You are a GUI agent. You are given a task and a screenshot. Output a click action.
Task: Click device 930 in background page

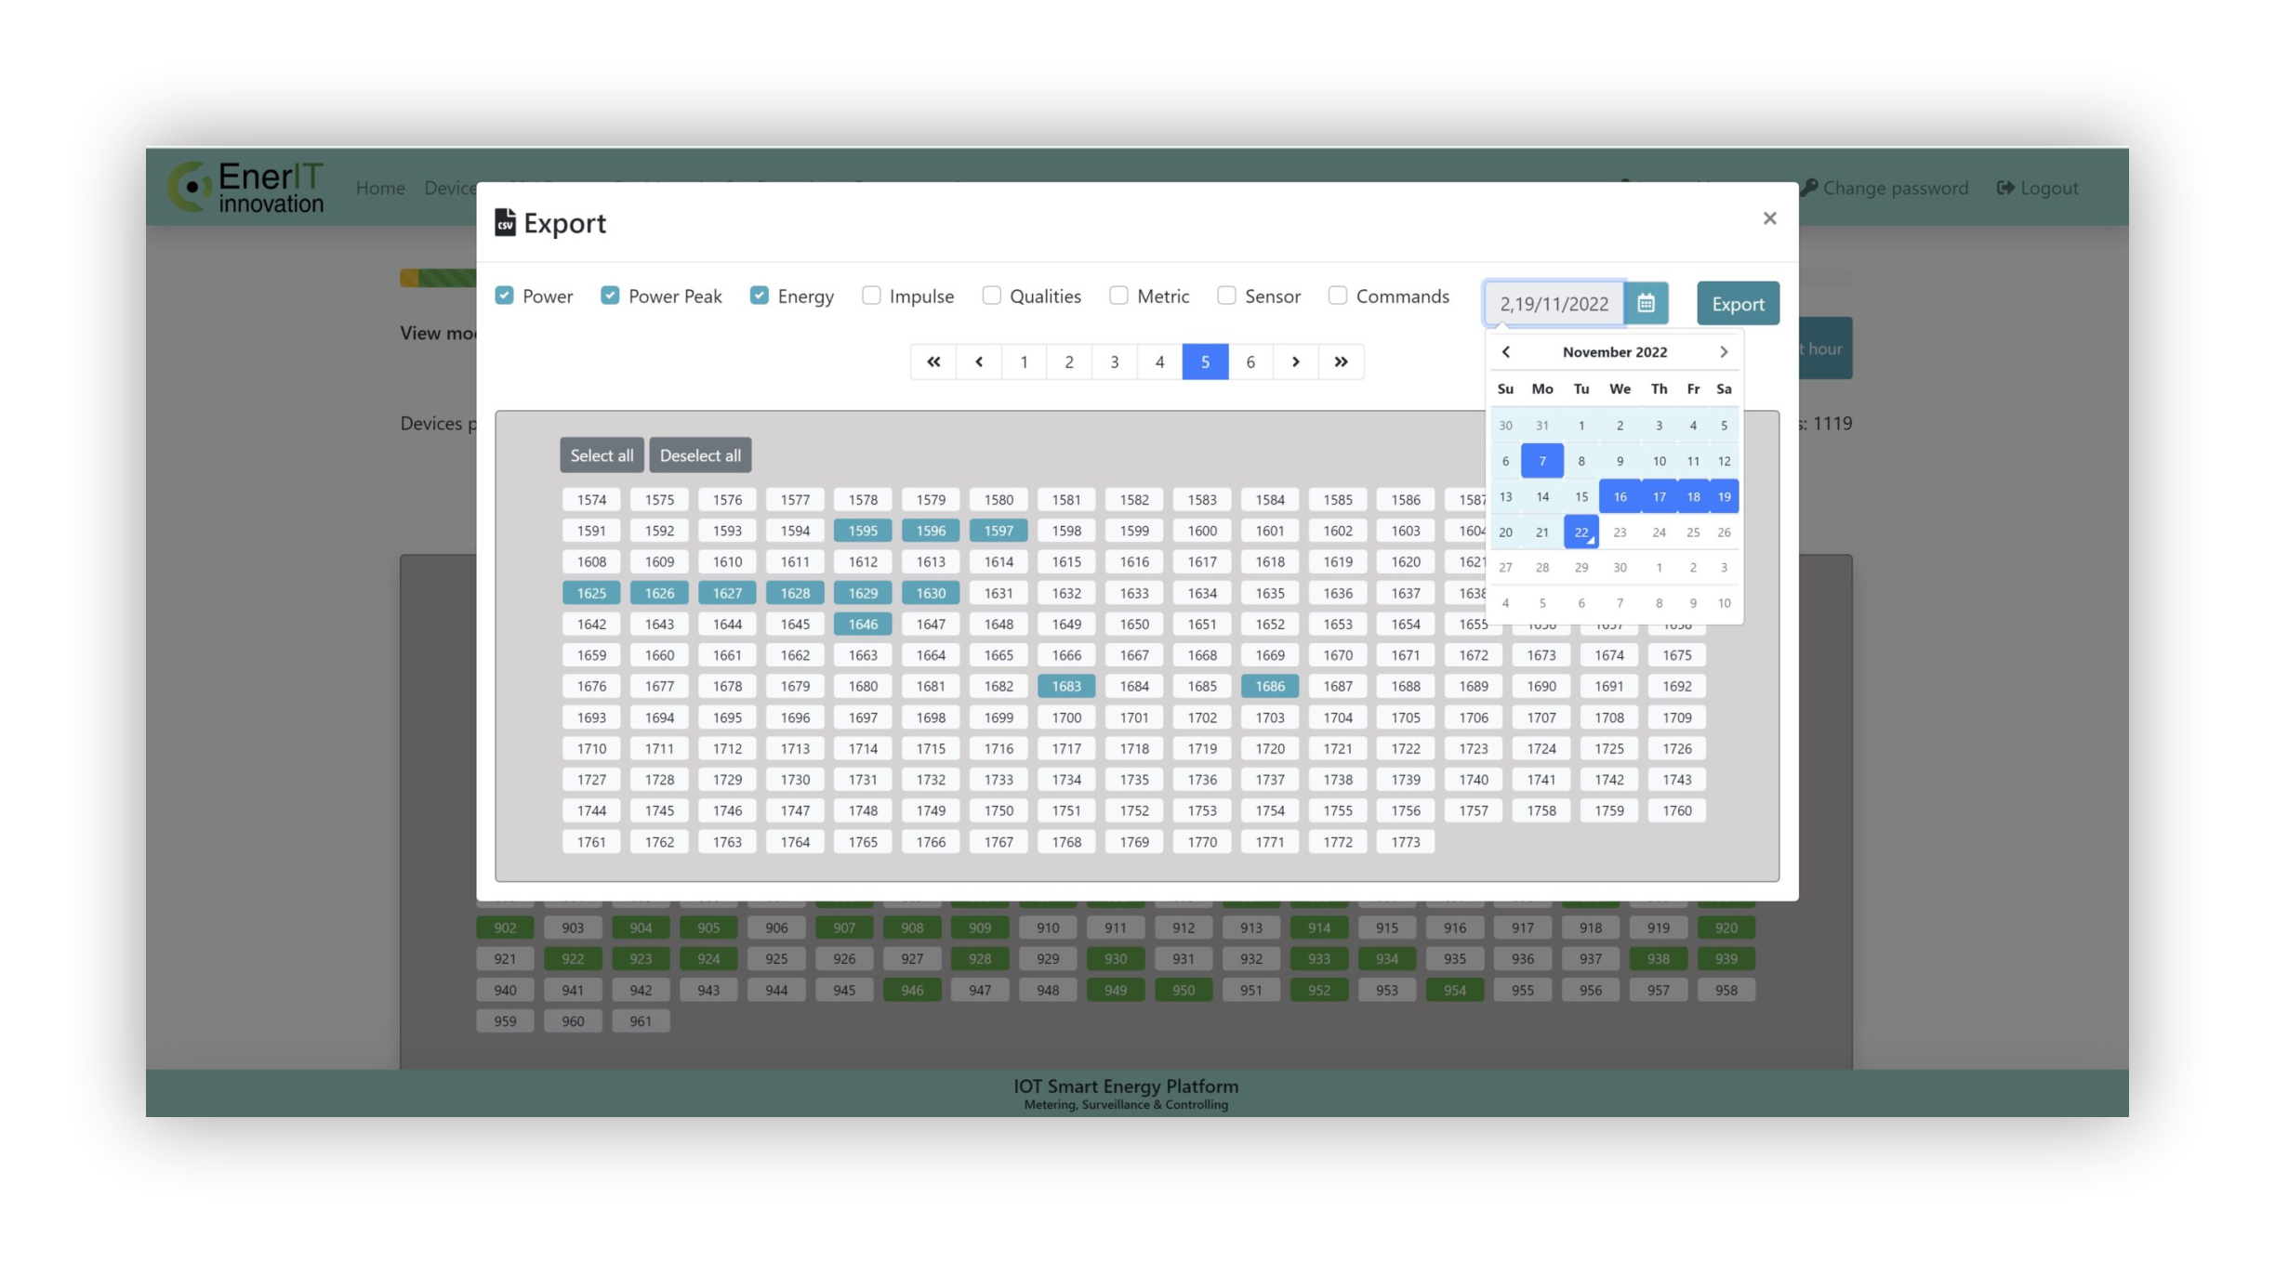(1116, 959)
